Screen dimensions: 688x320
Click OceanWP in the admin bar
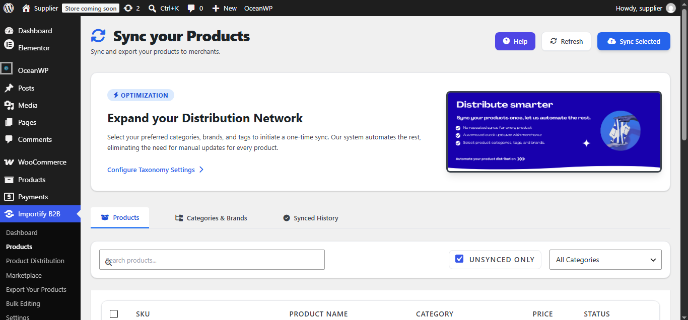258,8
